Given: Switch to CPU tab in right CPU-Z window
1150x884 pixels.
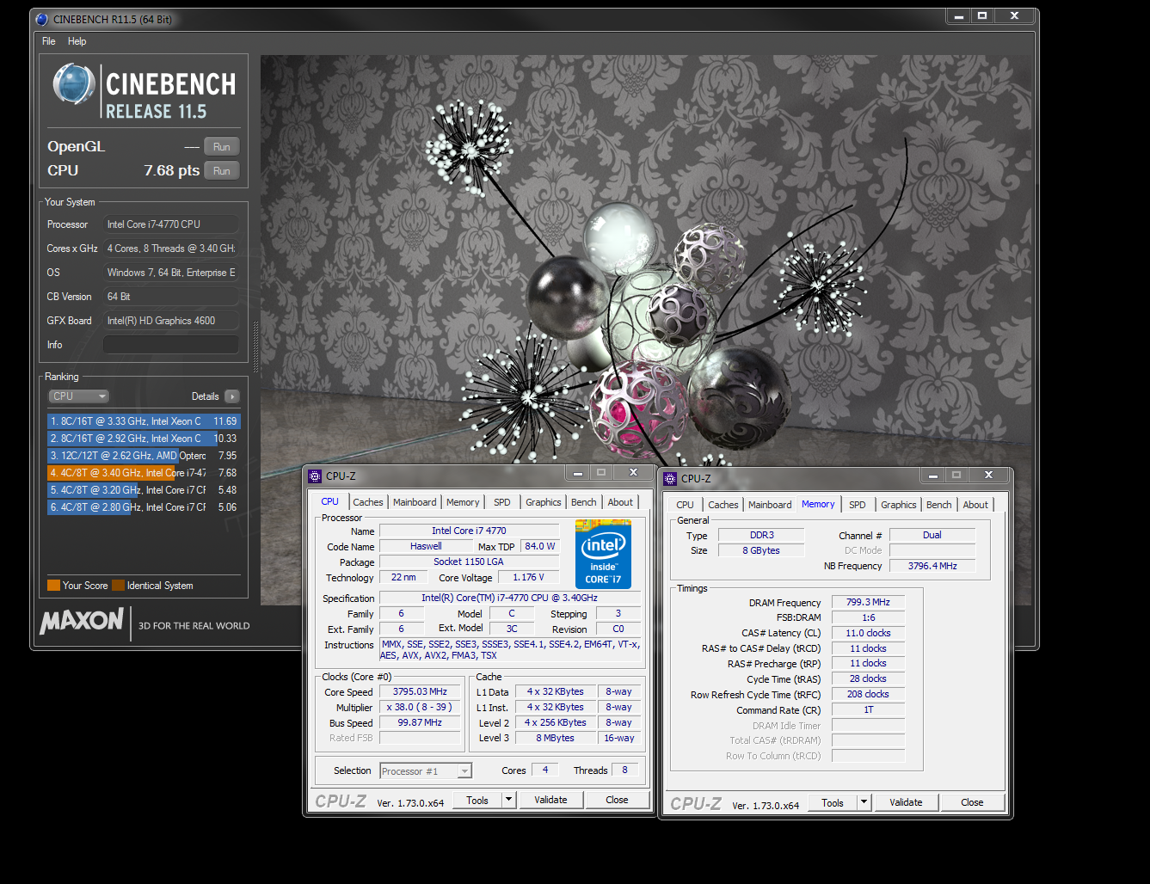Looking at the screenshot, I should [685, 505].
